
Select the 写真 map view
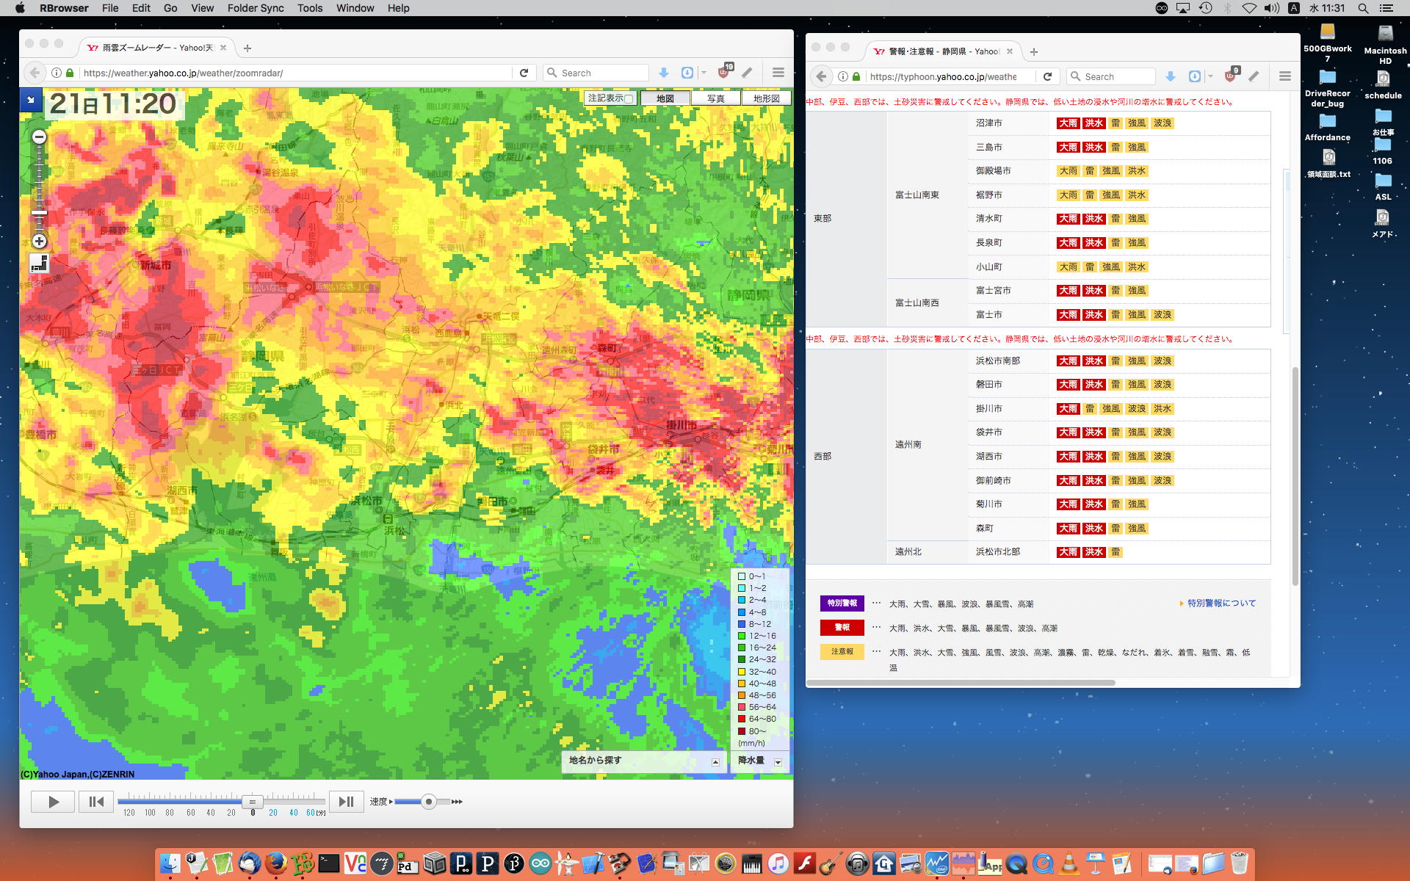pyautogui.click(x=715, y=98)
